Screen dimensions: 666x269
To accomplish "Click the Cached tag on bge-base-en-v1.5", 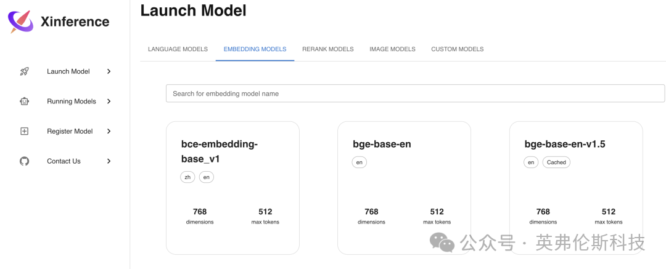I will [556, 163].
